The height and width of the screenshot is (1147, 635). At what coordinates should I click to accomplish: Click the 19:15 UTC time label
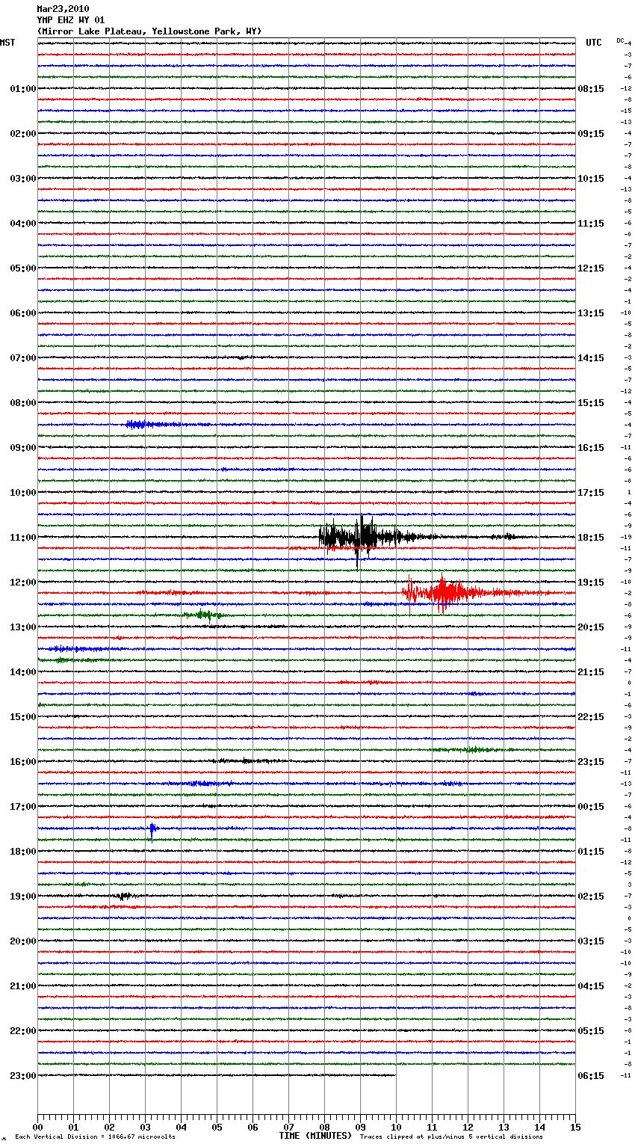pos(591,582)
